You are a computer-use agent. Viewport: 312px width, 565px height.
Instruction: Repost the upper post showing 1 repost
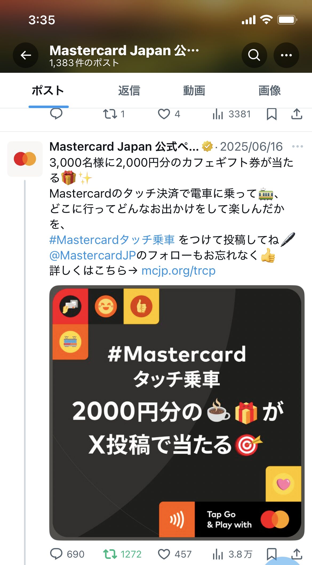[x=110, y=114]
